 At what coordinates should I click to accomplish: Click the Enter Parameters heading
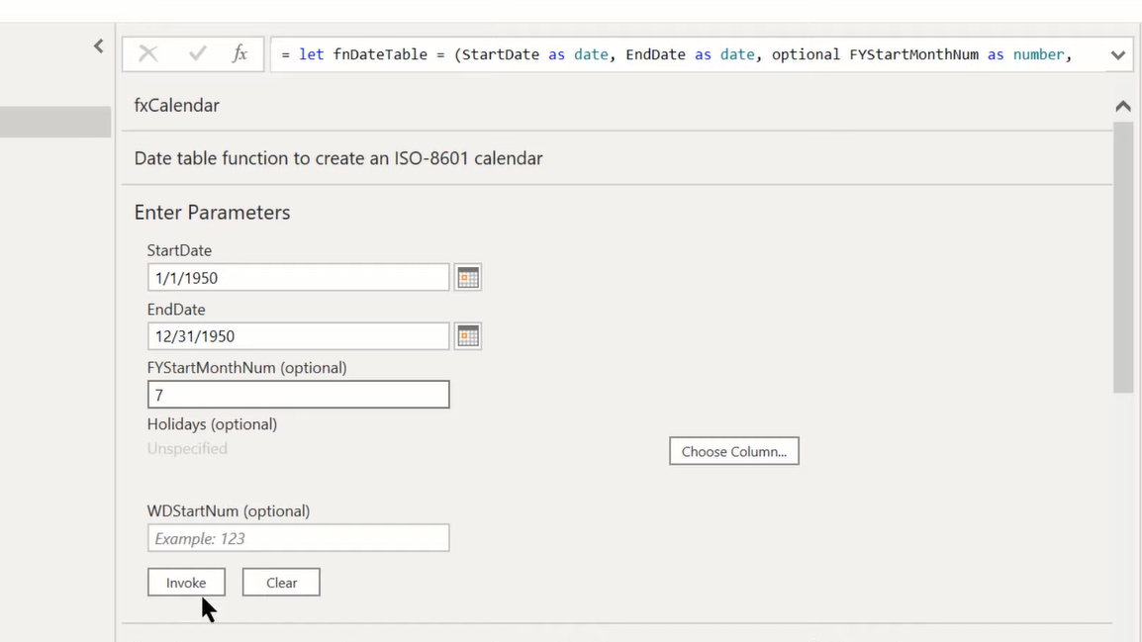click(212, 213)
